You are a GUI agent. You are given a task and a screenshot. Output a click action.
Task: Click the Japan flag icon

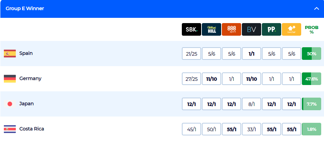tap(9, 104)
